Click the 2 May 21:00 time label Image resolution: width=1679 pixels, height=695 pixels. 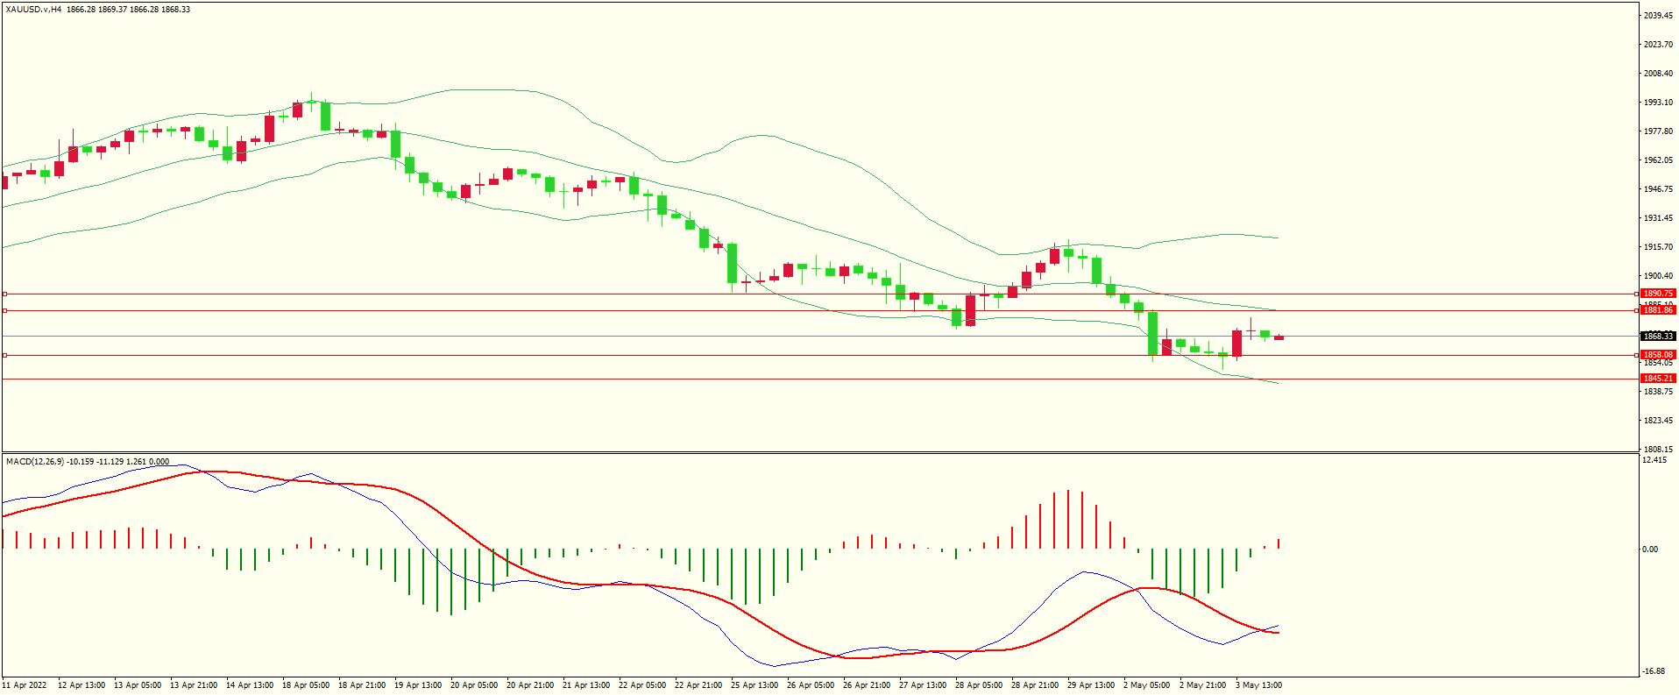pos(1202,685)
